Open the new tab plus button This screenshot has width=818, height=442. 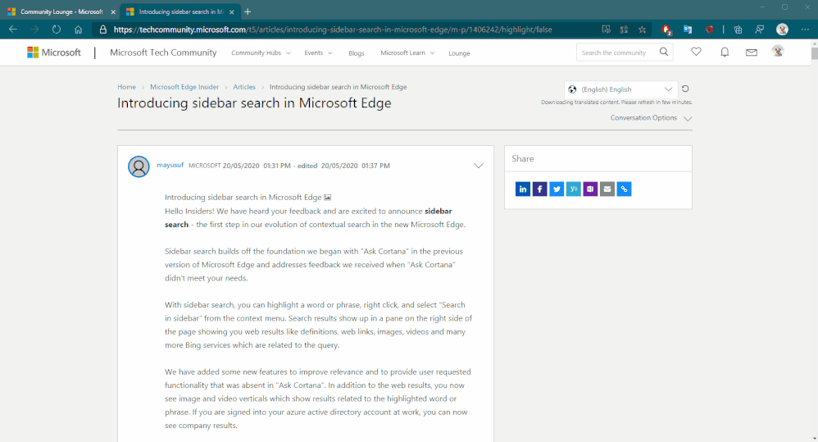(248, 11)
